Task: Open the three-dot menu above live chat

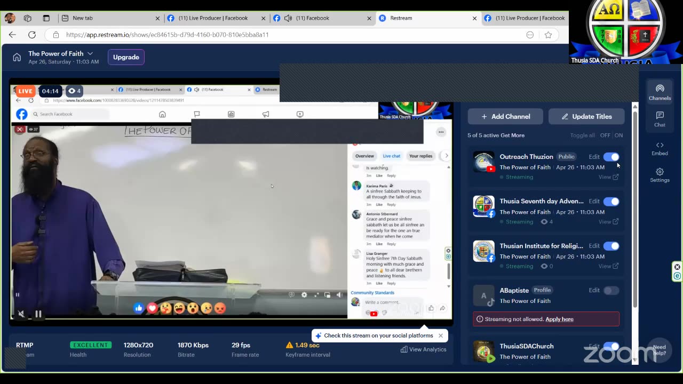Action: point(441,132)
